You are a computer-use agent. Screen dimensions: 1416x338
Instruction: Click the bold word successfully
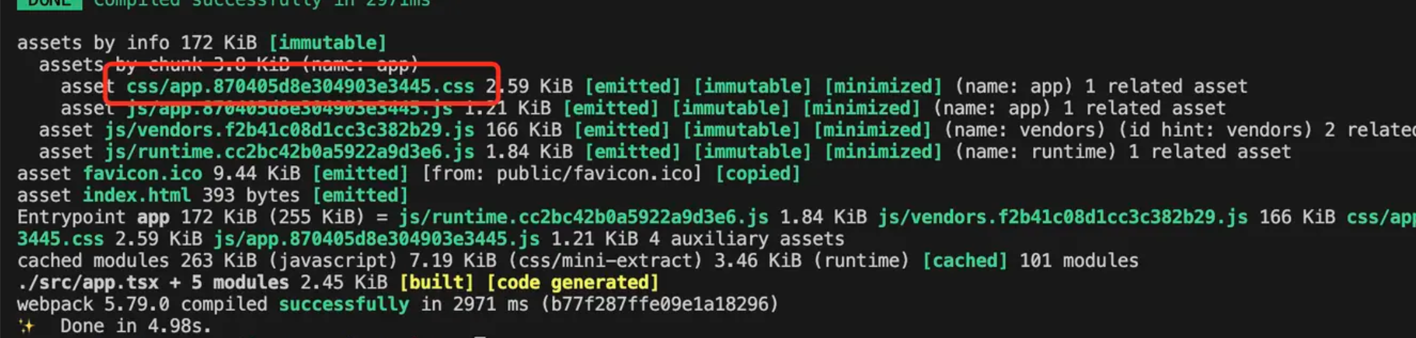point(343,305)
